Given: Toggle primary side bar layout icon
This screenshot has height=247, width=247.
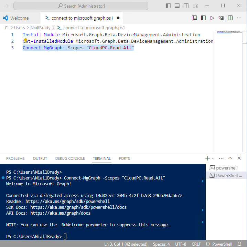Looking at the screenshot, I should (x=168, y=6).
